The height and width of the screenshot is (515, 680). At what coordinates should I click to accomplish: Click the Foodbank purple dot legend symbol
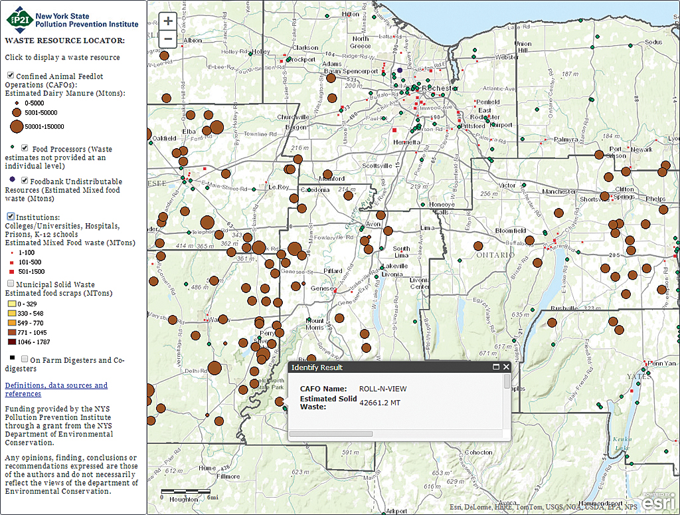click(12, 179)
